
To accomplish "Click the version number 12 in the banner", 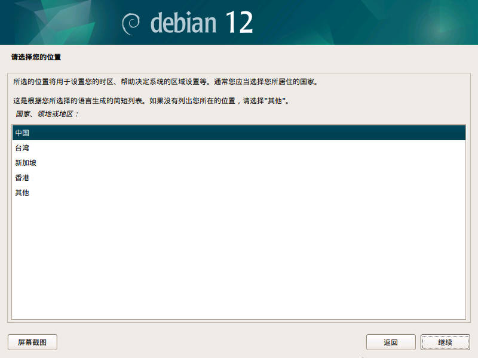I will click(239, 23).
